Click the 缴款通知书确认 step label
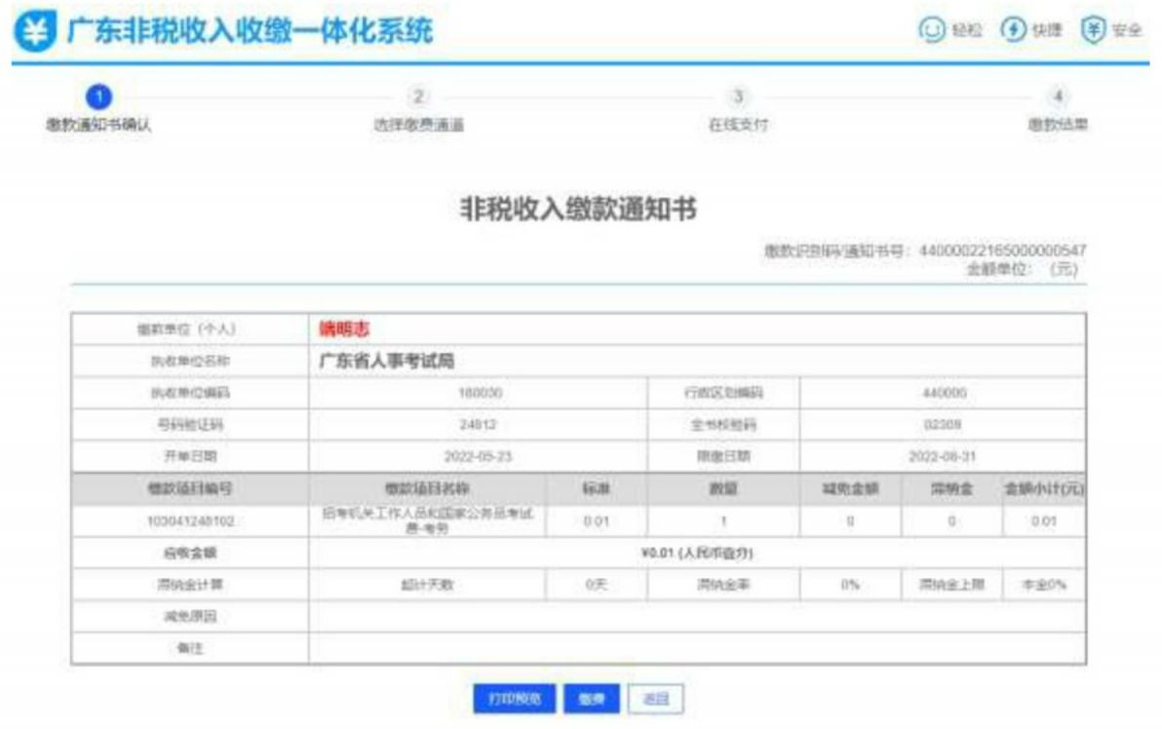Image resolution: width=1162 pixels, height=729 pixels. [x=98, y=125]
